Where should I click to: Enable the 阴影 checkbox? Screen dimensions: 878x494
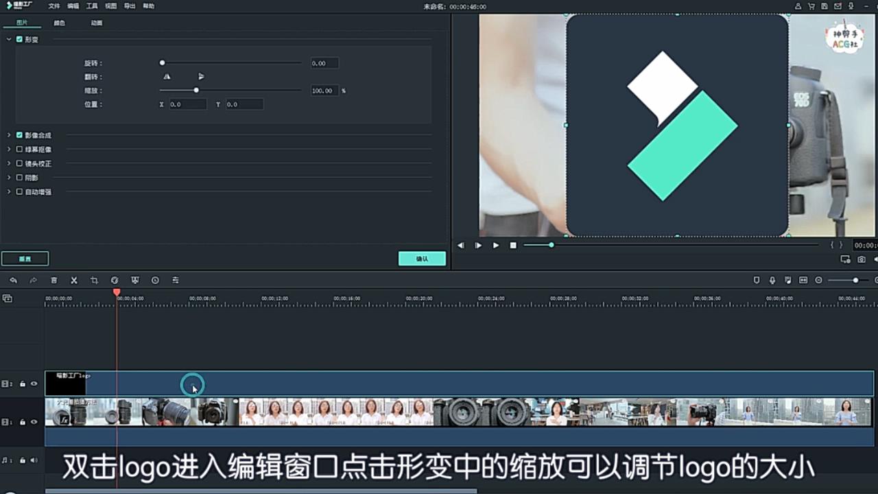point(19,178)
